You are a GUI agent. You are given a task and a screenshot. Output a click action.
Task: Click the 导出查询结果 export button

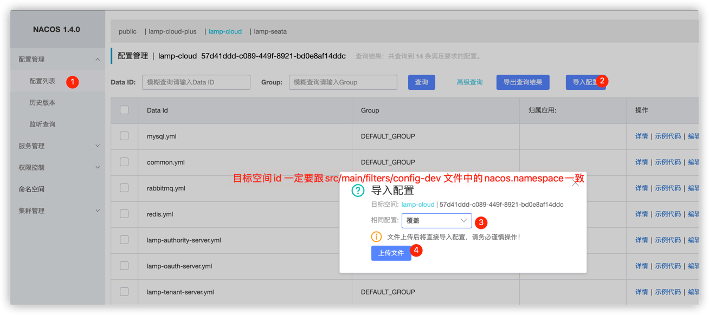(523, 82)
